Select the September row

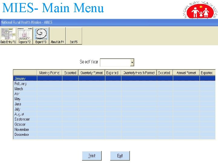[x=114, y=119]
